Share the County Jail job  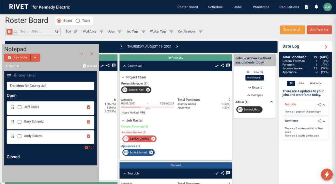[x=222, y=65]
